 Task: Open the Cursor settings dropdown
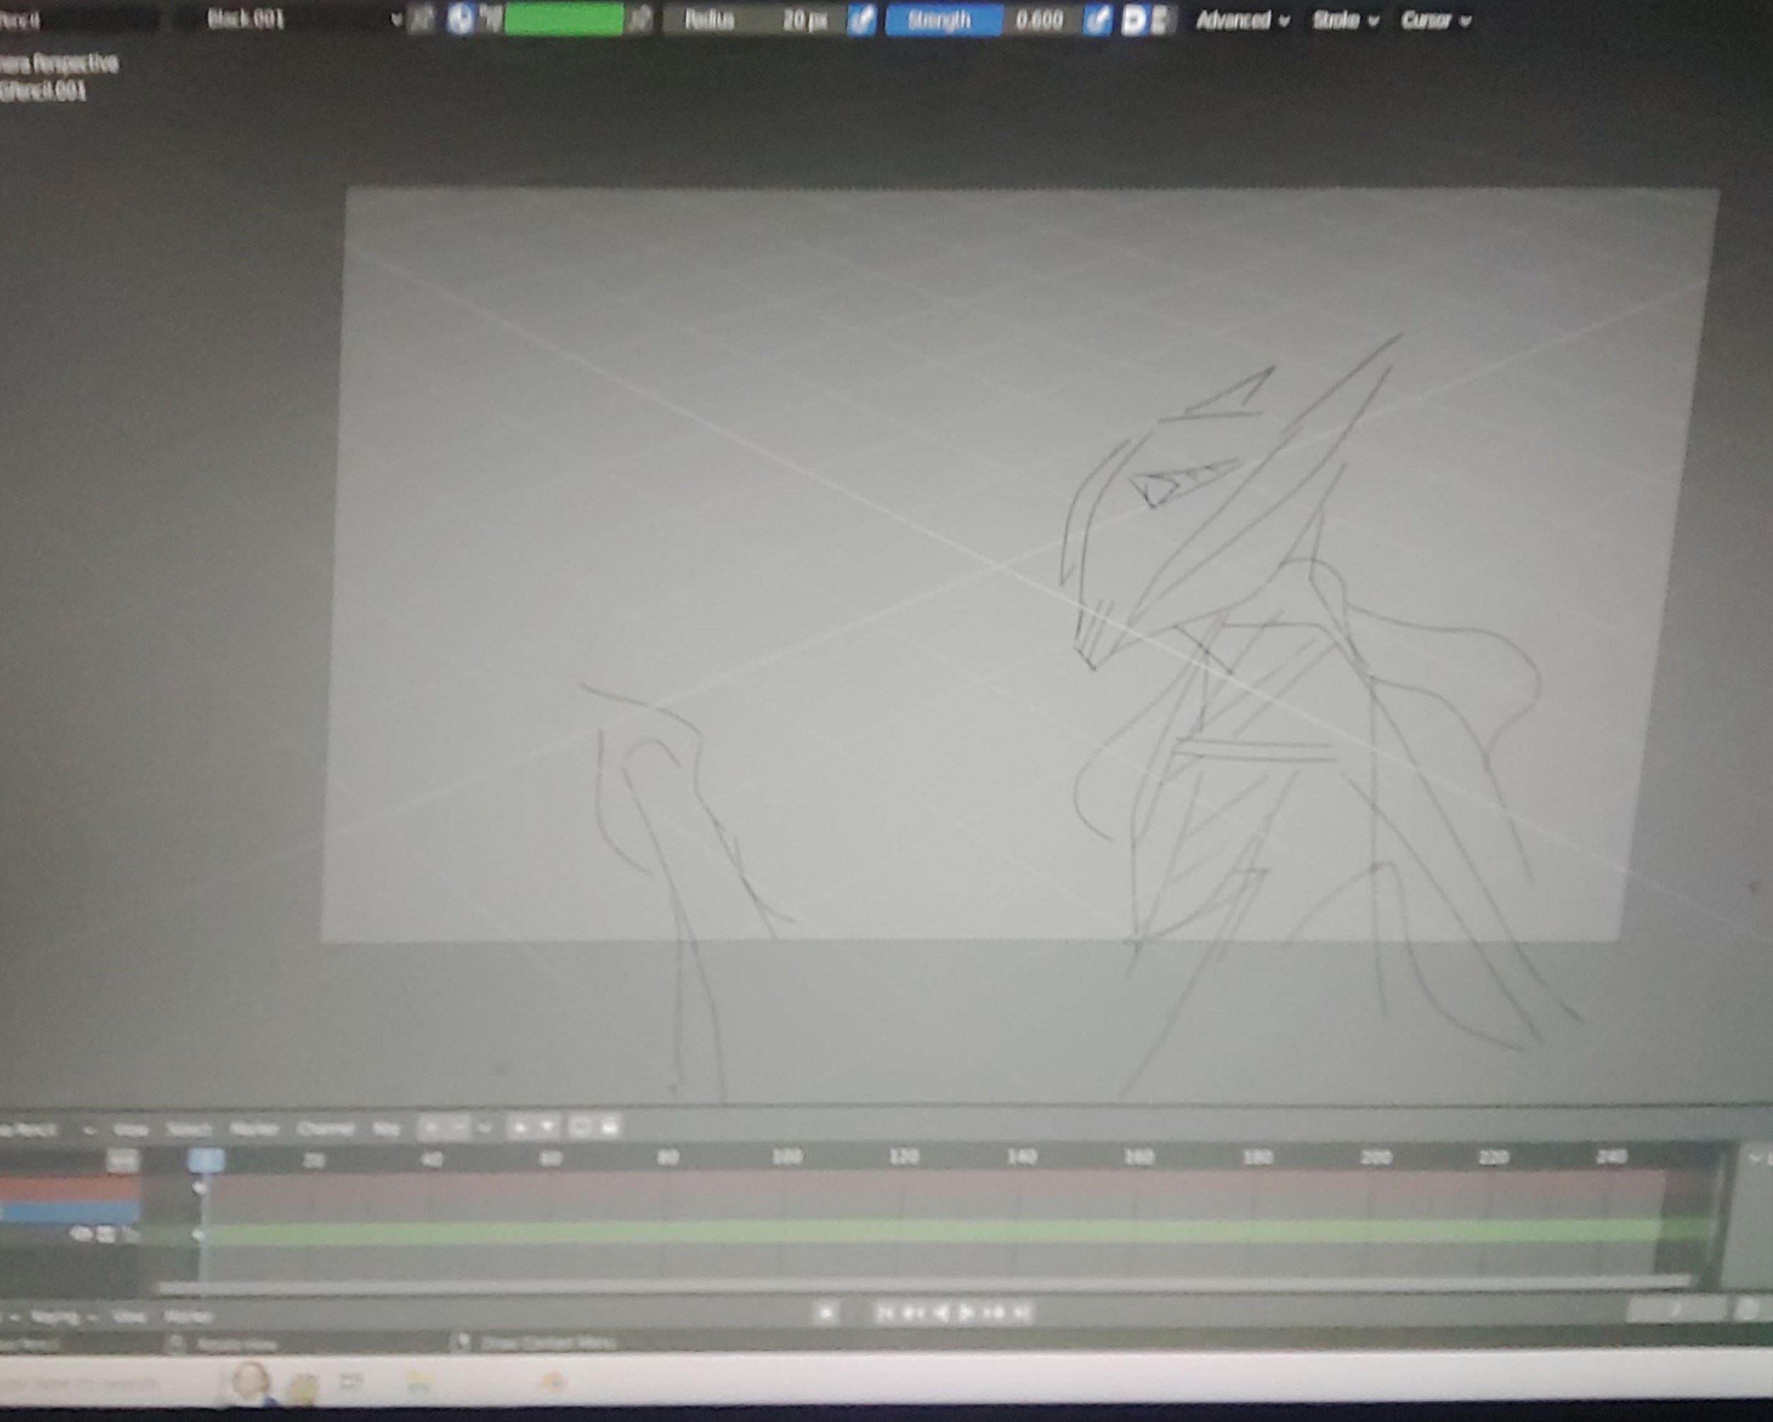[1434, 20]
